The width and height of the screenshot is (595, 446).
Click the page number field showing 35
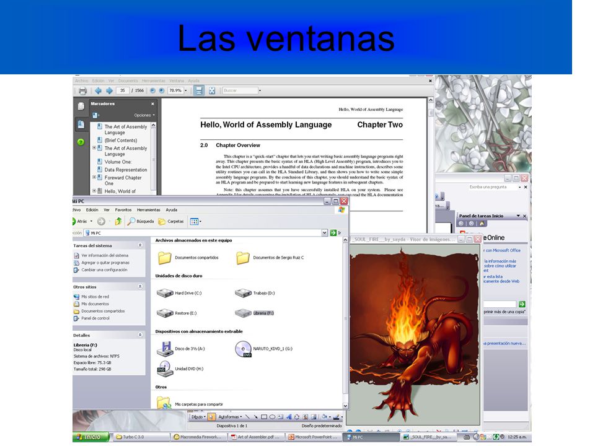(x=123, y=90)
